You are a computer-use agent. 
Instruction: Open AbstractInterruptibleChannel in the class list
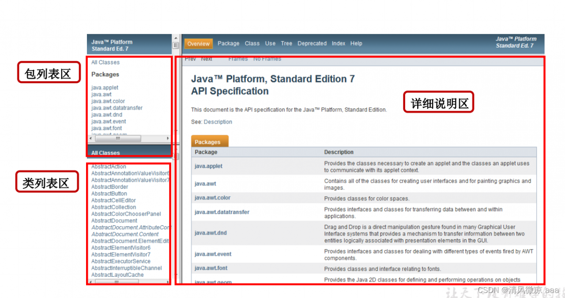click(127, 268)
